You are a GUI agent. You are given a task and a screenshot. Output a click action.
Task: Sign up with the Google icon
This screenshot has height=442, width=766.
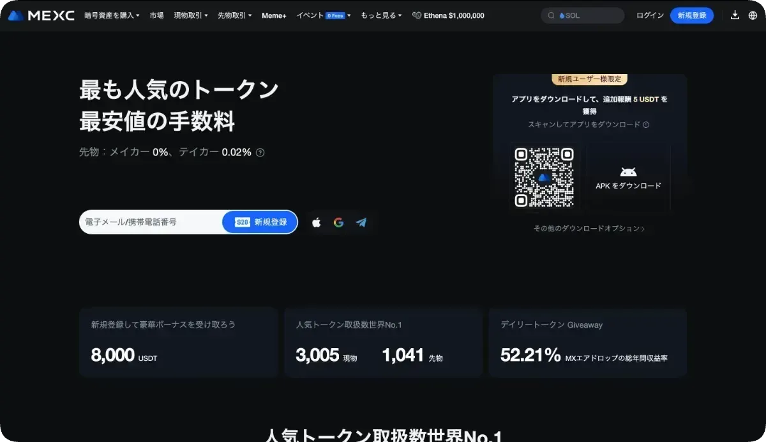pyautogui.click(x=338, y=222)
